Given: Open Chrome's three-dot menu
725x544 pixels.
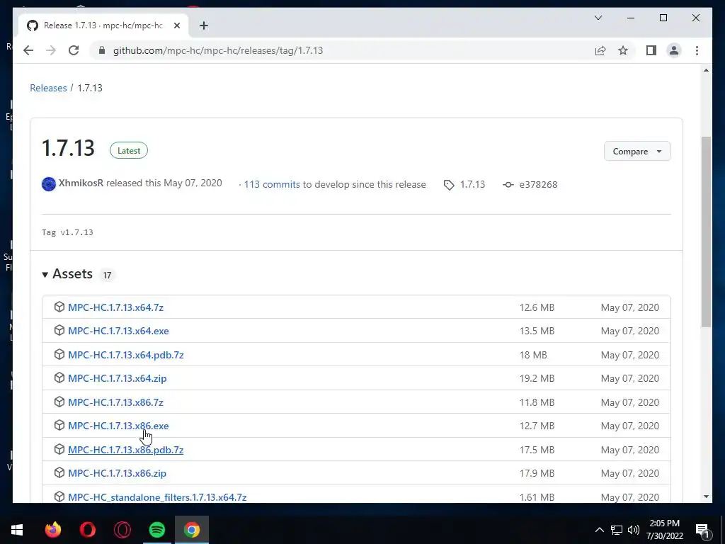Looking at the screenshot, I should pyautogui.click(x=697, y=50).
